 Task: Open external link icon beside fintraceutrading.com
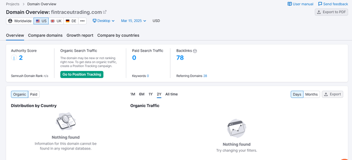coord(105,12)
